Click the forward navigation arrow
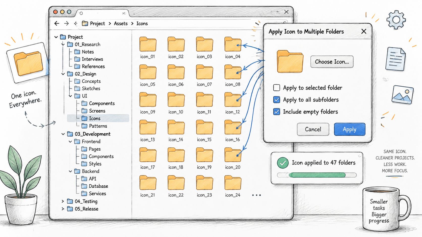The image size is (422, 237). (x=66, y=23)
